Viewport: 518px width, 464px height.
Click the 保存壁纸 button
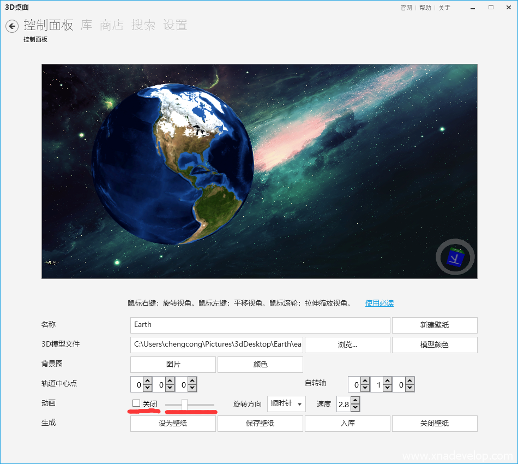260,423
